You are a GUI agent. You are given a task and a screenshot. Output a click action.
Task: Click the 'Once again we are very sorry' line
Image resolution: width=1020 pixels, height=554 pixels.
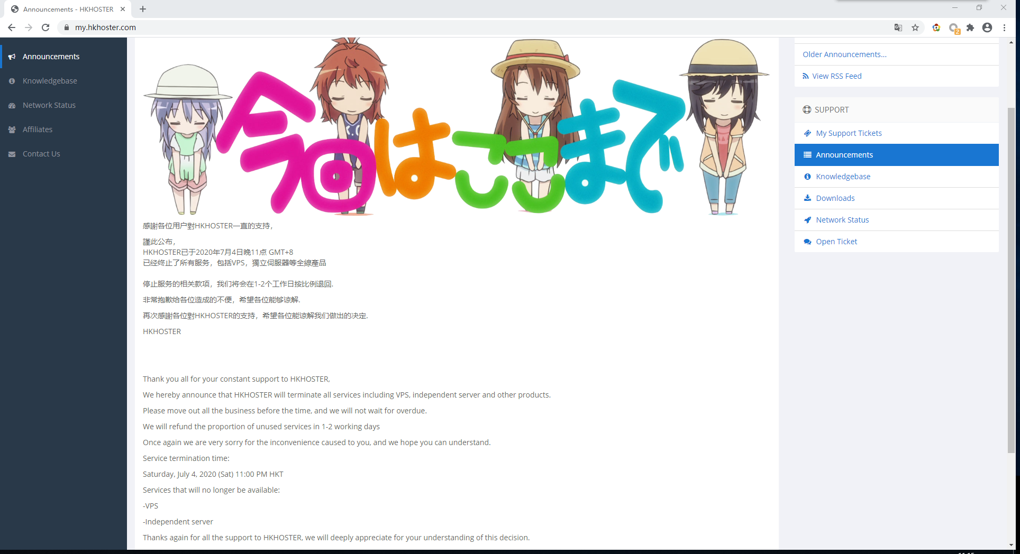pos(317,442)
